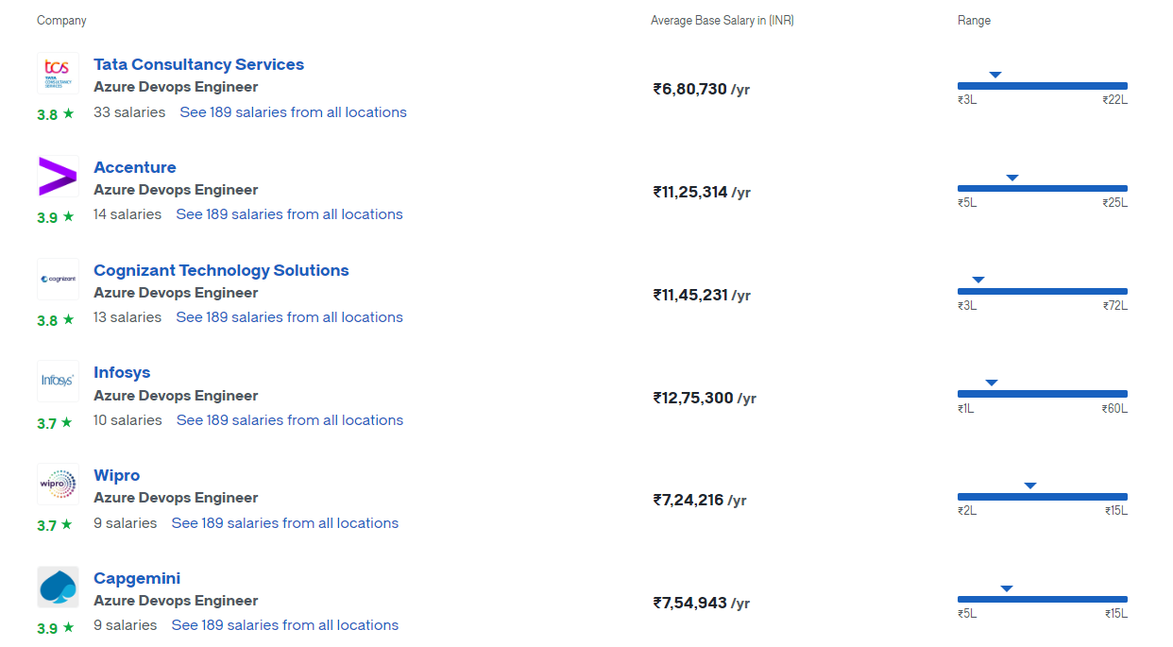The width and height of the screenshot is (1173, 647).
Task: Click the green star beside Wipro's 3.7 rating
Action: pyautogui.click(x=67, y=525)
